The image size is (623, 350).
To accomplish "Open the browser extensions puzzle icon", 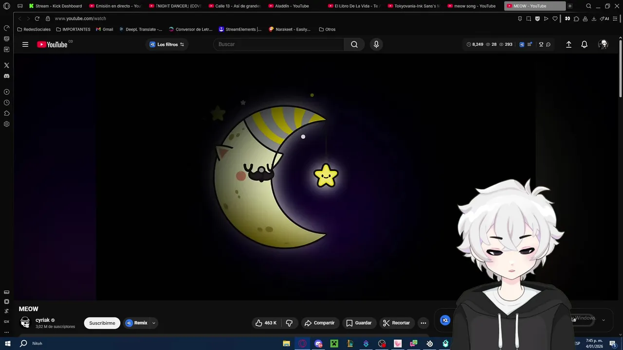I will 576,18.
